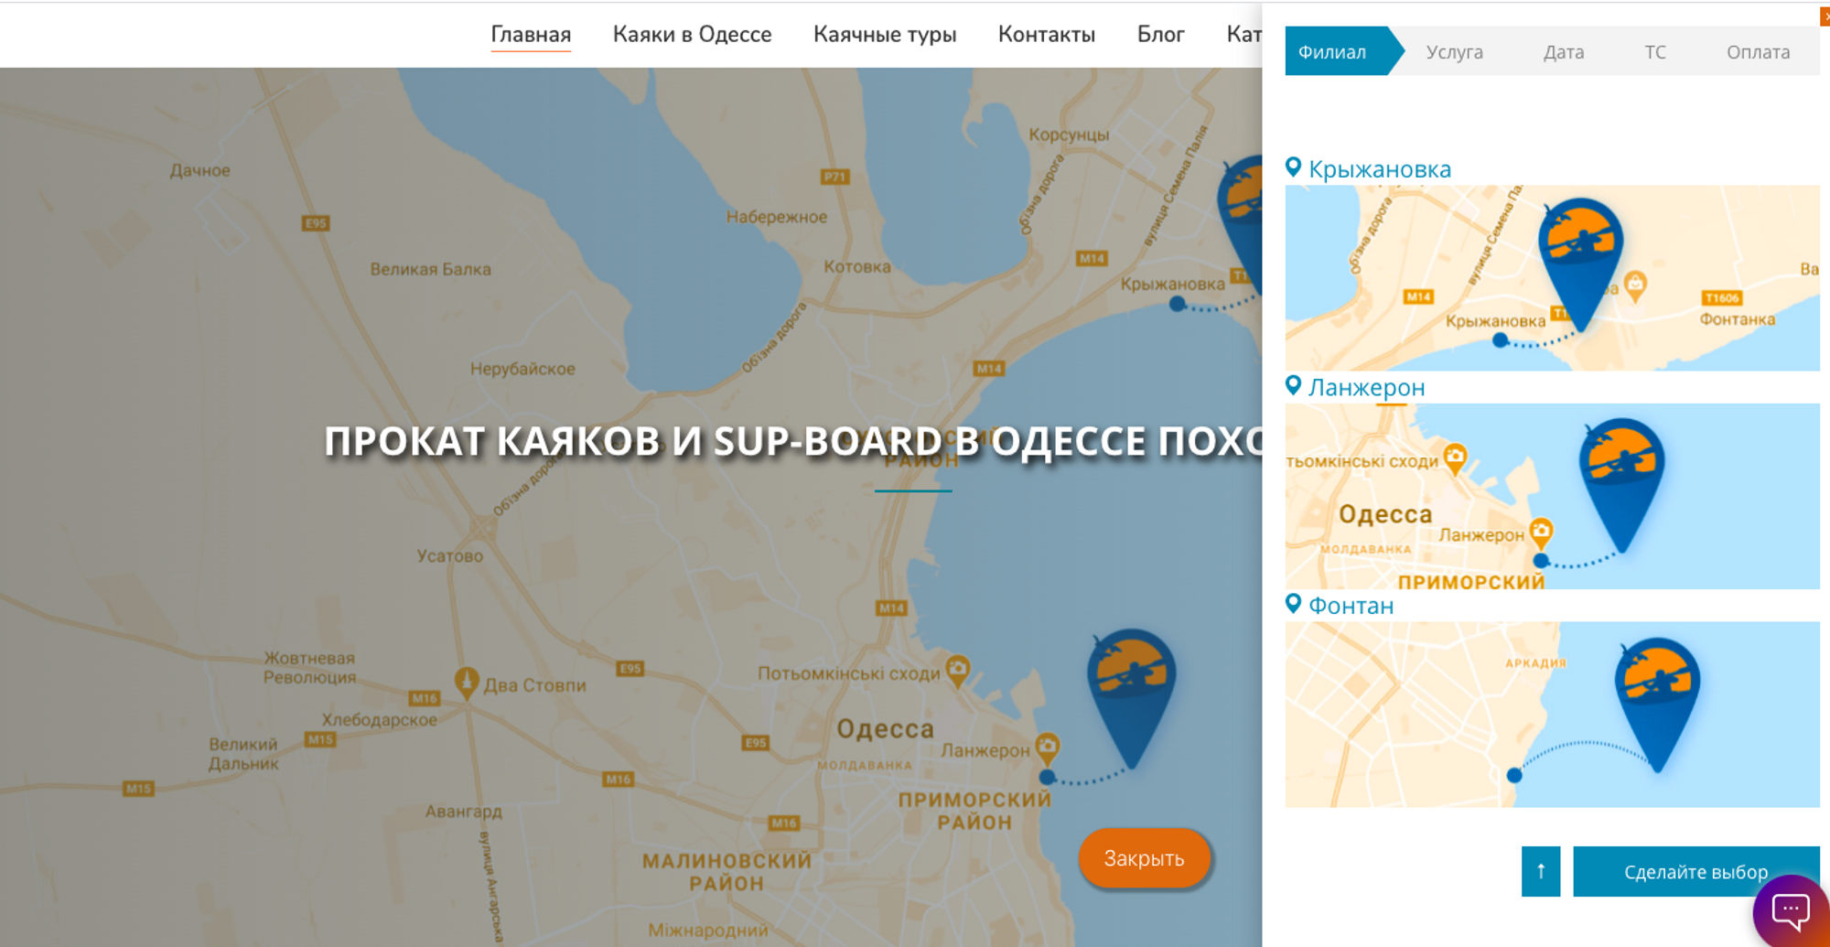Select the Ланжерон branch link
Viewport: 1830px width, 947px height.
(1366, 388)
